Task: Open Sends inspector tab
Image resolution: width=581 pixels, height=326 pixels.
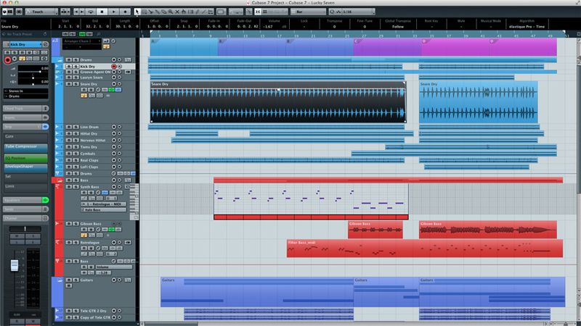Action: tap(23, 209)
